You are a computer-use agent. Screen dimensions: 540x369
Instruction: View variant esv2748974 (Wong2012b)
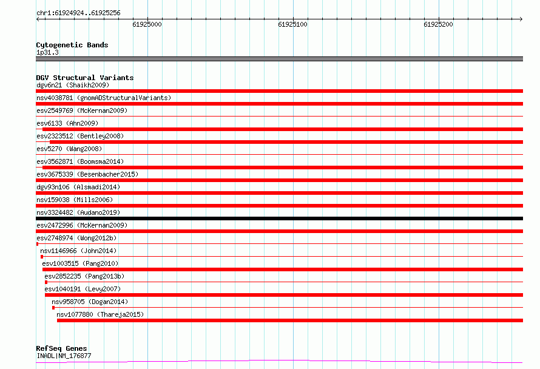(76, 238)
